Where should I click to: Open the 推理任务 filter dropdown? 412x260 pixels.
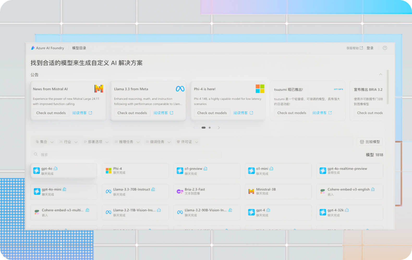pyautogui.click(x=127, y=142)
